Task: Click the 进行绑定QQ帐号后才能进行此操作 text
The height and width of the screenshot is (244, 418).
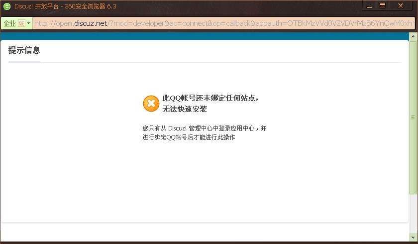Action: [189, 137]
